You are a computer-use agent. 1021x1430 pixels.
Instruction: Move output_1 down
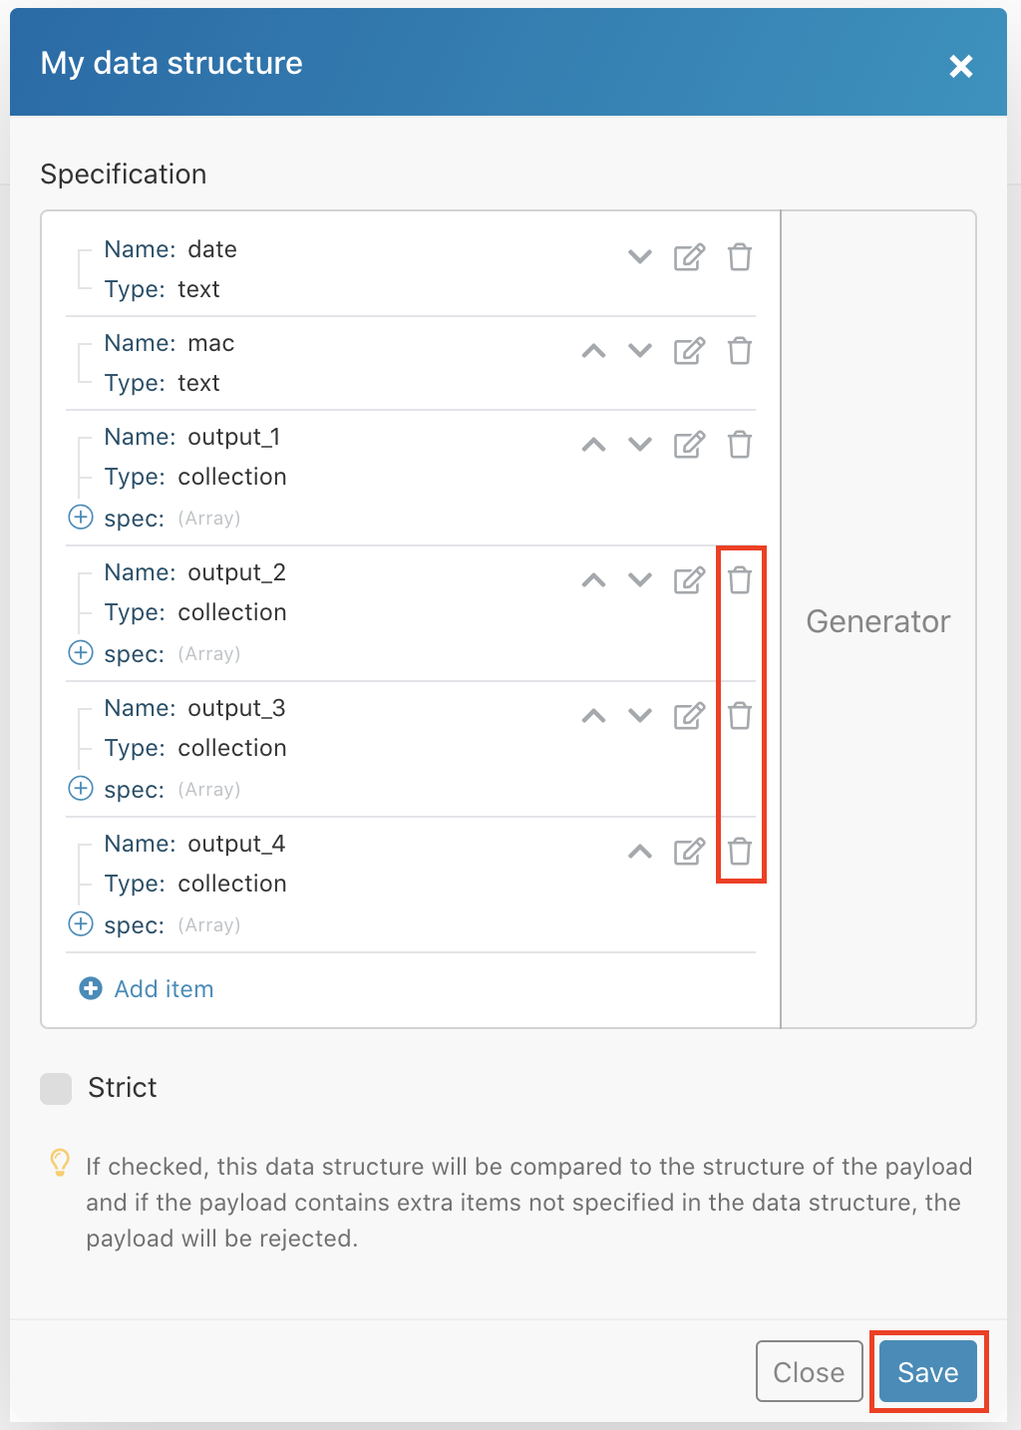(640, 444)
